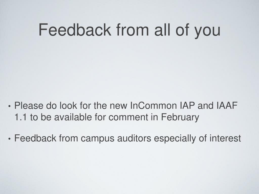Select the first bullet point marker
The width and height of the screenshot is (259, 194).
pyautogui.click(x=9, y=106)
